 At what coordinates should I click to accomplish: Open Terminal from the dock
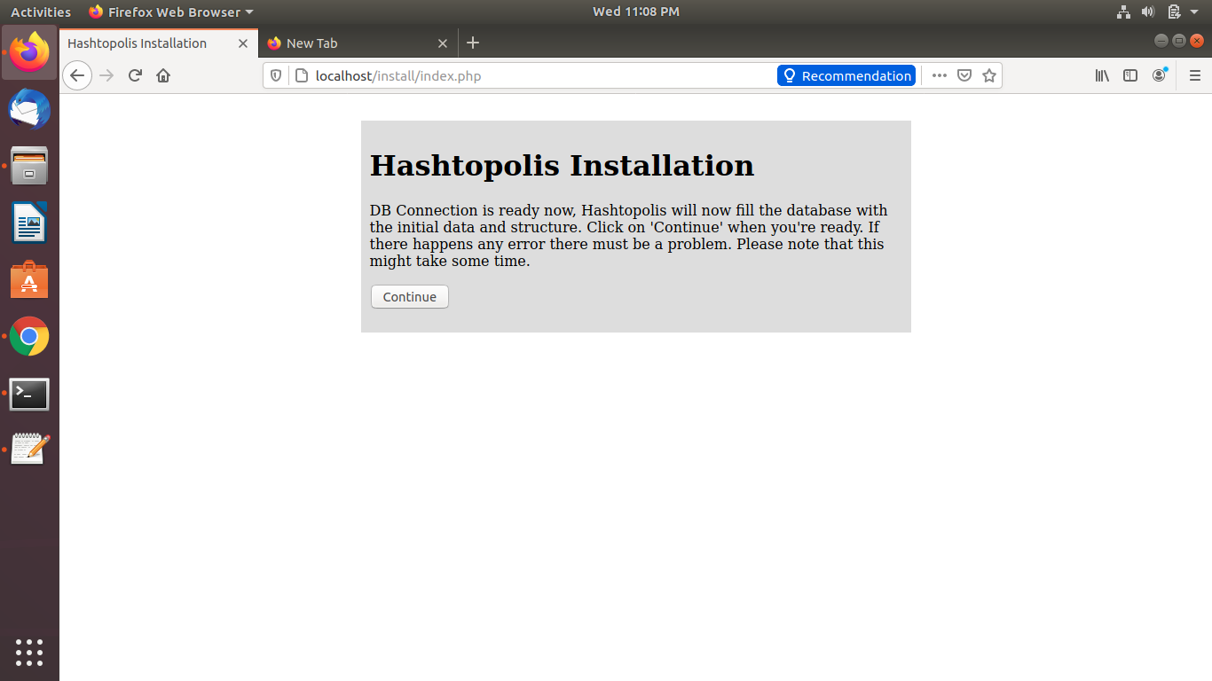tap(29, 394)
